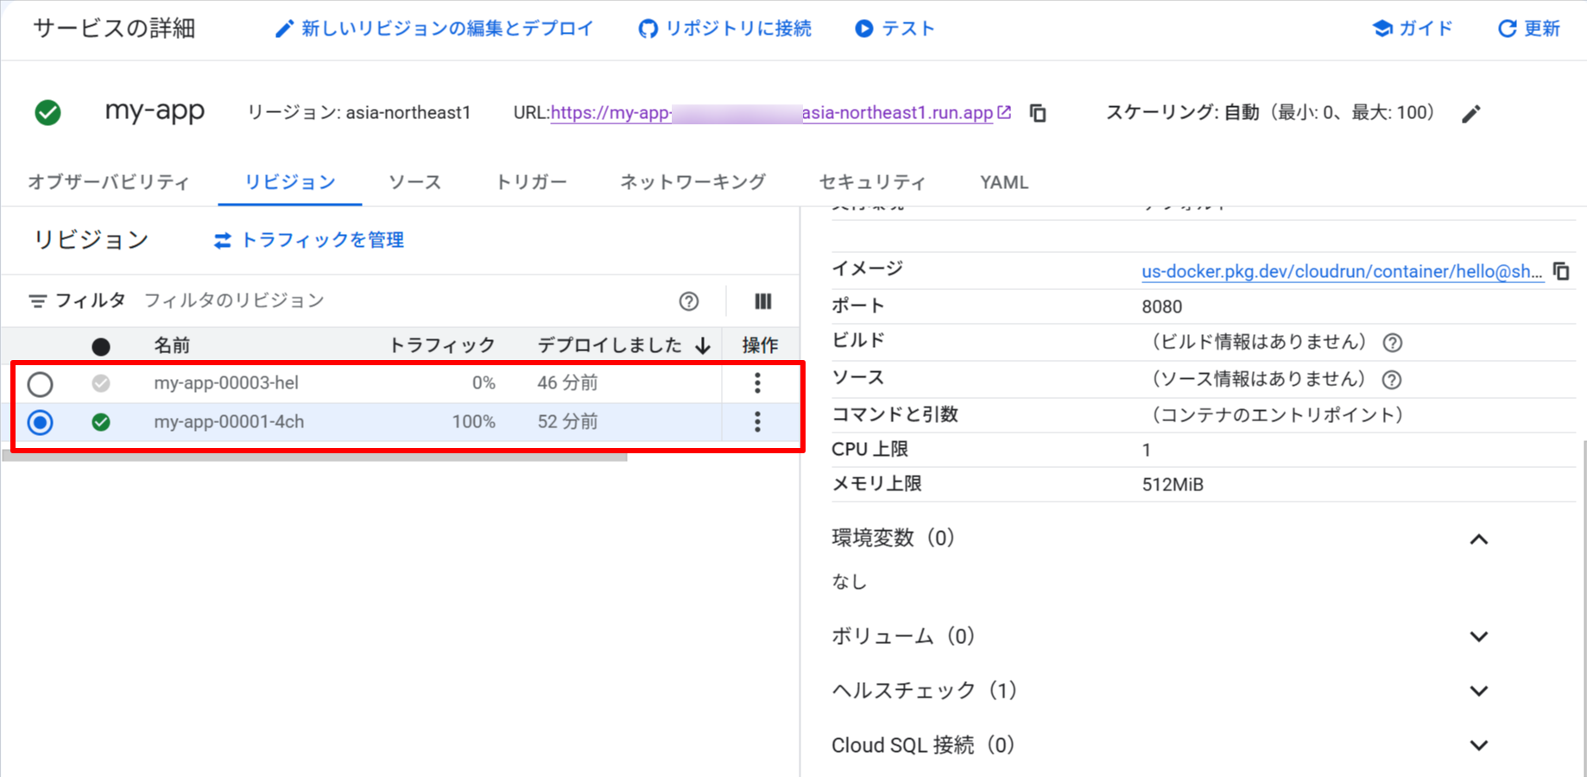Click the memory limit value 512MiB

tap(1173, 484)
